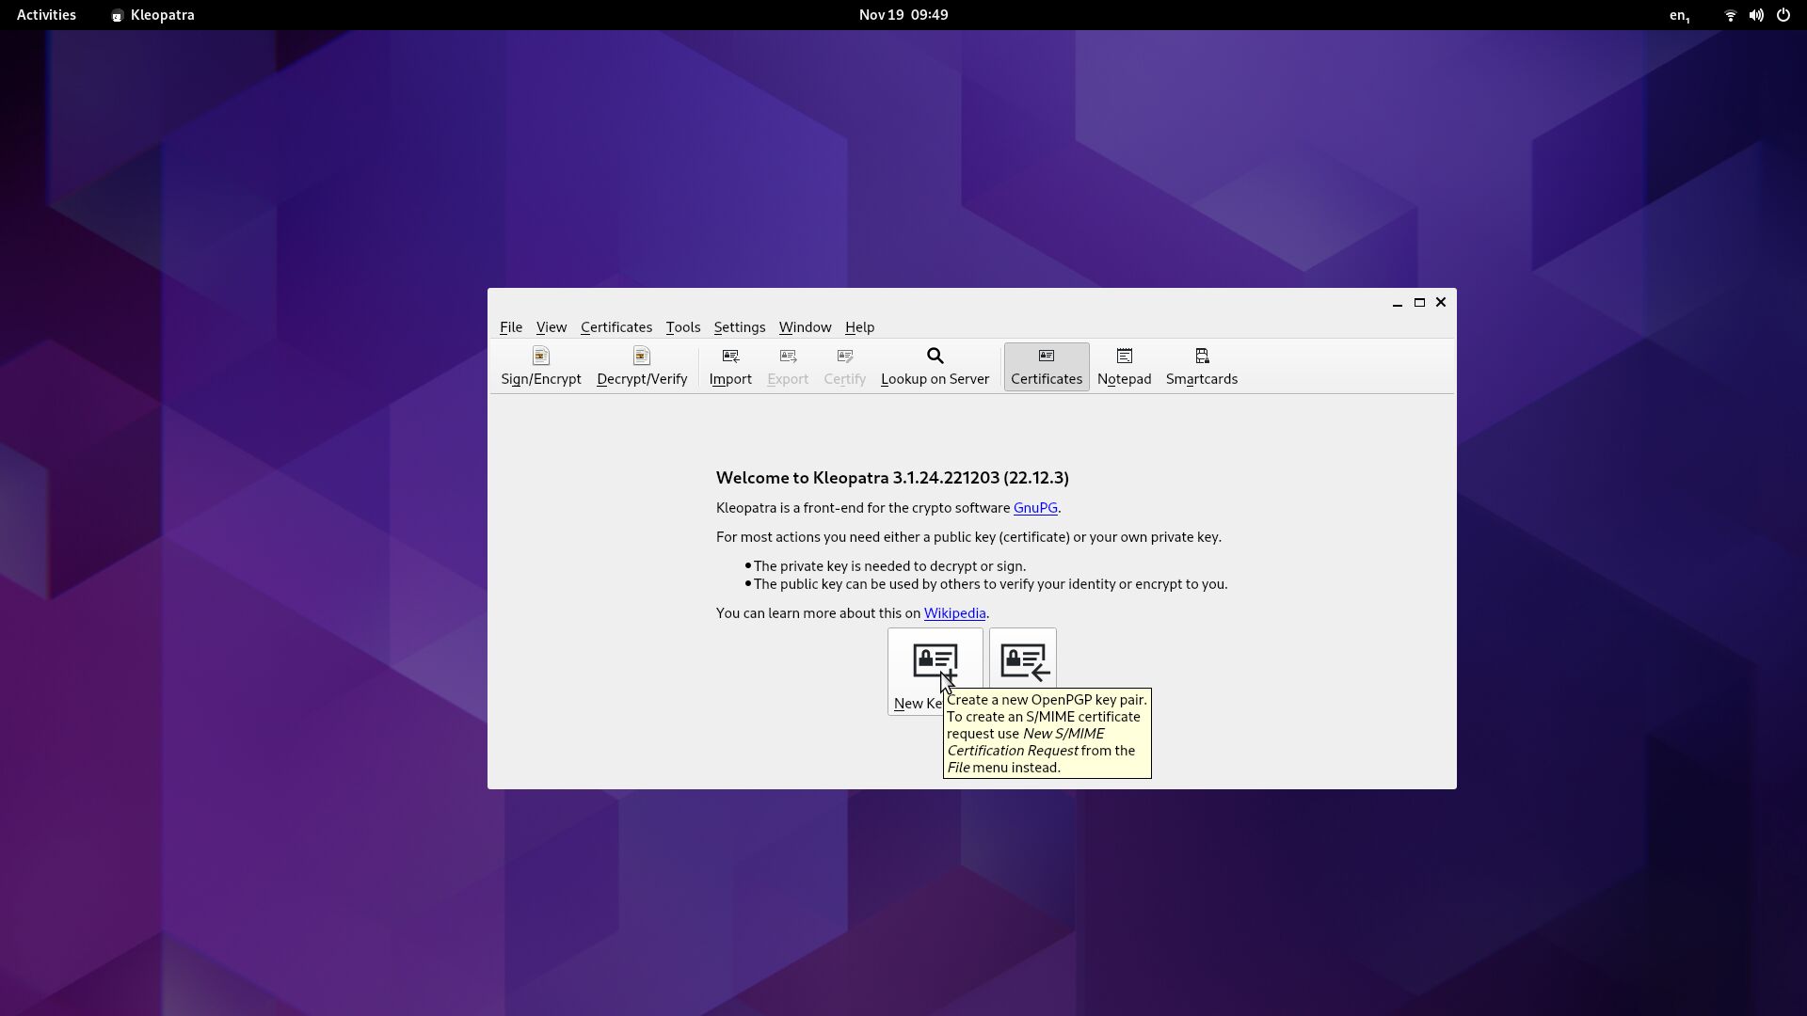The height and width of the screenshot is (1016, 1807).
Task: Click the Decrypt/Verify toolbar icon
Action: tap(641, 366)
